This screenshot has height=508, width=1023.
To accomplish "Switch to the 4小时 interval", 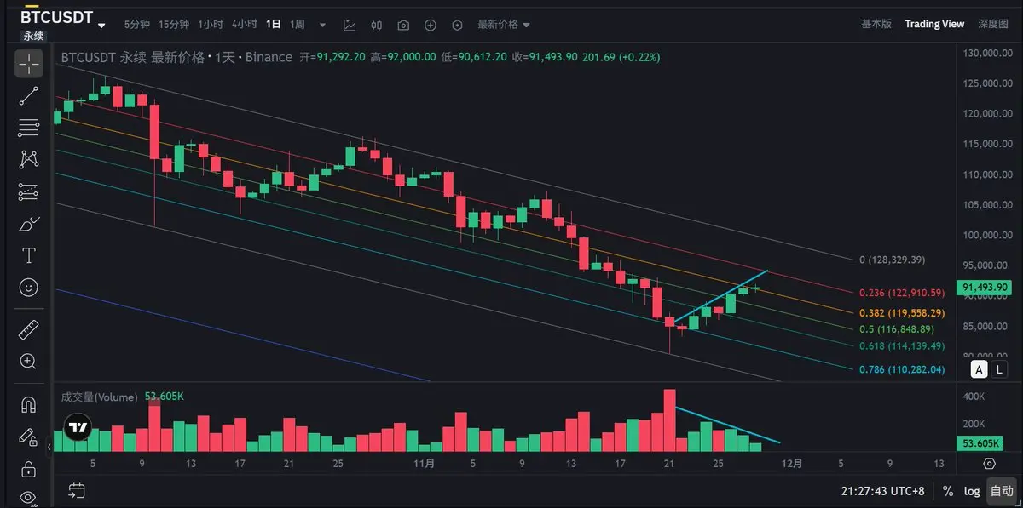I will pyautogui.click(x=245, y=25).
